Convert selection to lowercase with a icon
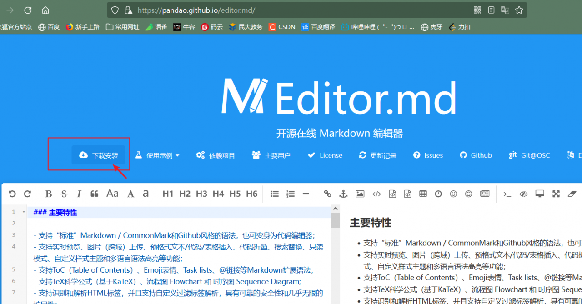Screen dimensions: 582x304 click(145, 194)
